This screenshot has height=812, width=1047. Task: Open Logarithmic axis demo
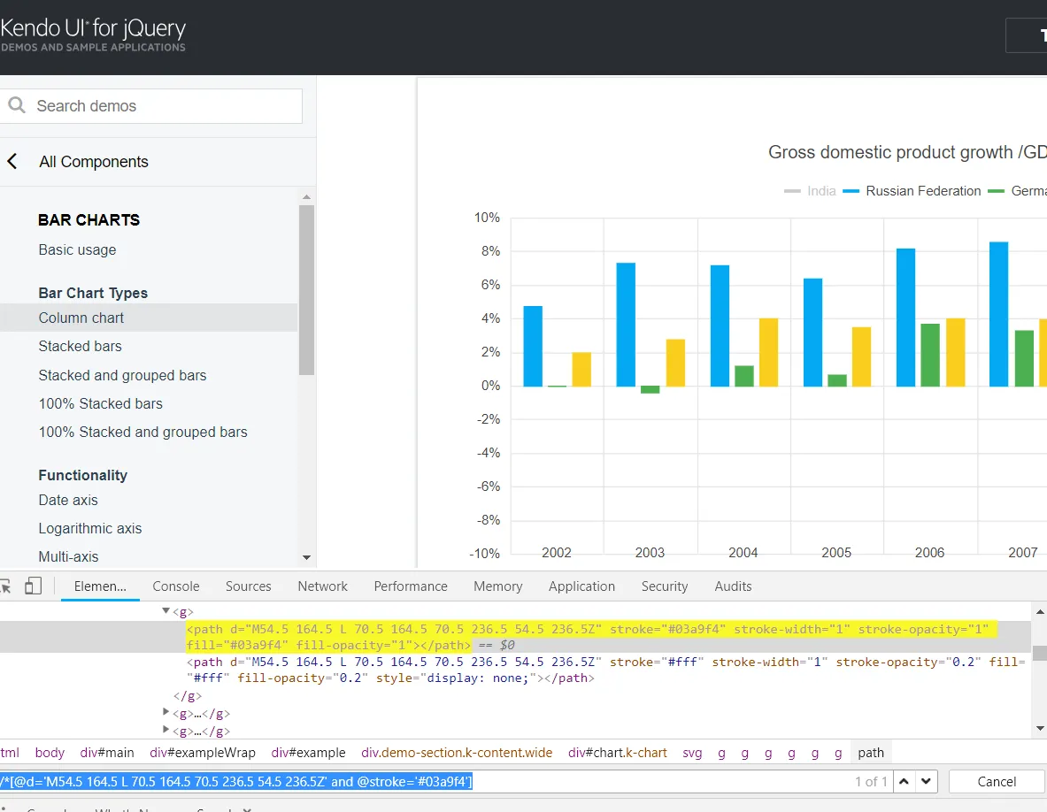click(x=90, y=528)
